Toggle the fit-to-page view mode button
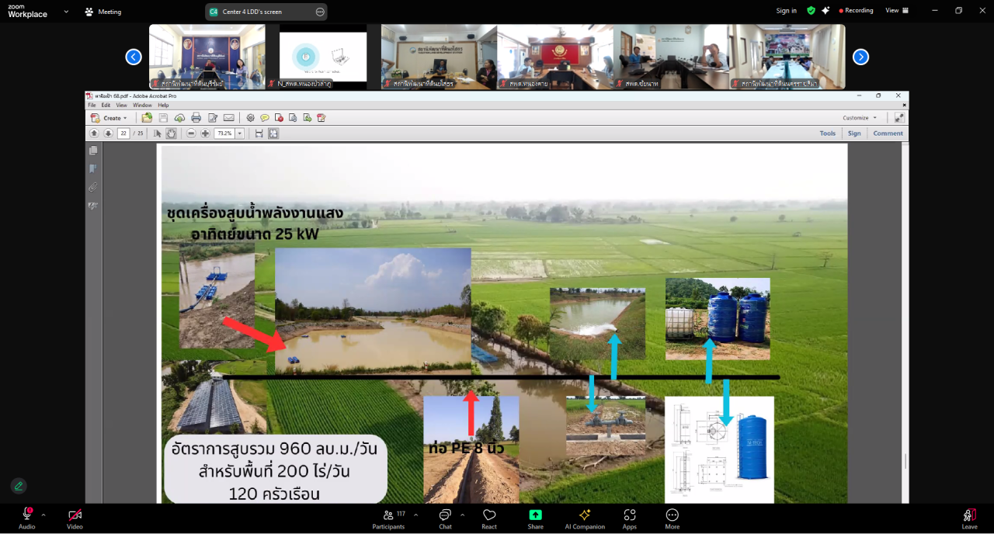994x534 pixels. pos(273,133)
